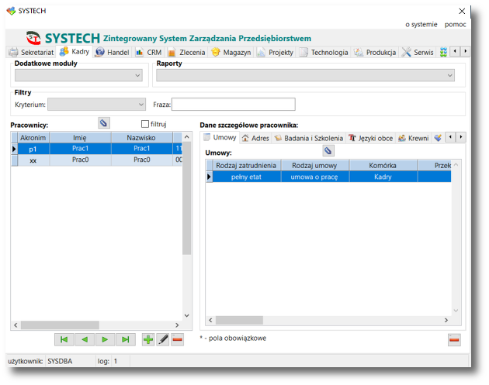Image resolution: width=489 pixels, height=385 pixels.
Task: Edit the selected employee with pencil icon
Action: (163, 339)
